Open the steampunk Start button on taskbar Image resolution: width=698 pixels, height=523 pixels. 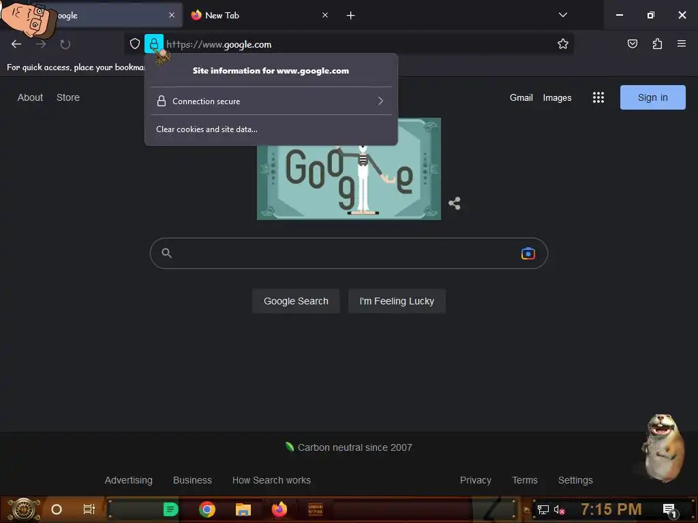coord(23,509)
